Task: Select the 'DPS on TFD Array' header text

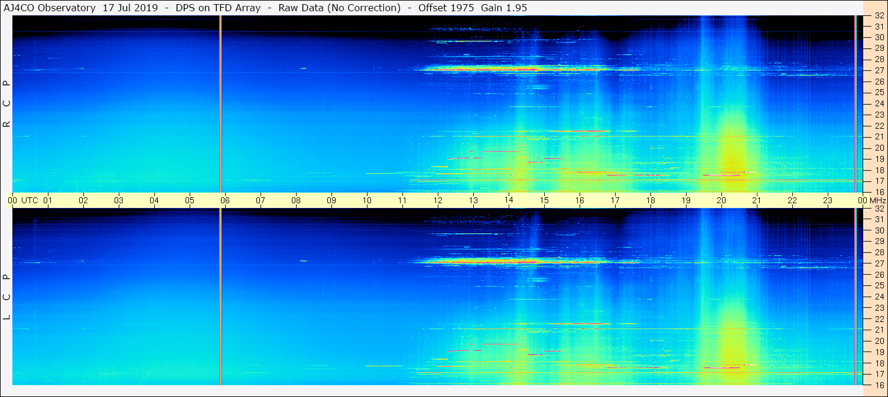Action: pos(218,8)
